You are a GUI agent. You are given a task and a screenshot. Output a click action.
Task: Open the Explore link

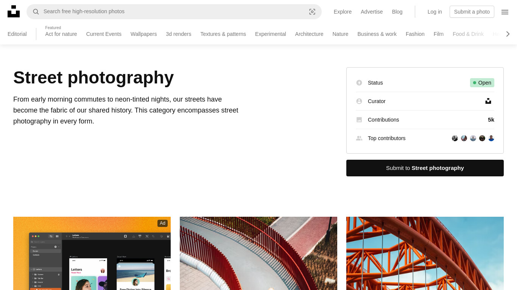tap(343, 12)
